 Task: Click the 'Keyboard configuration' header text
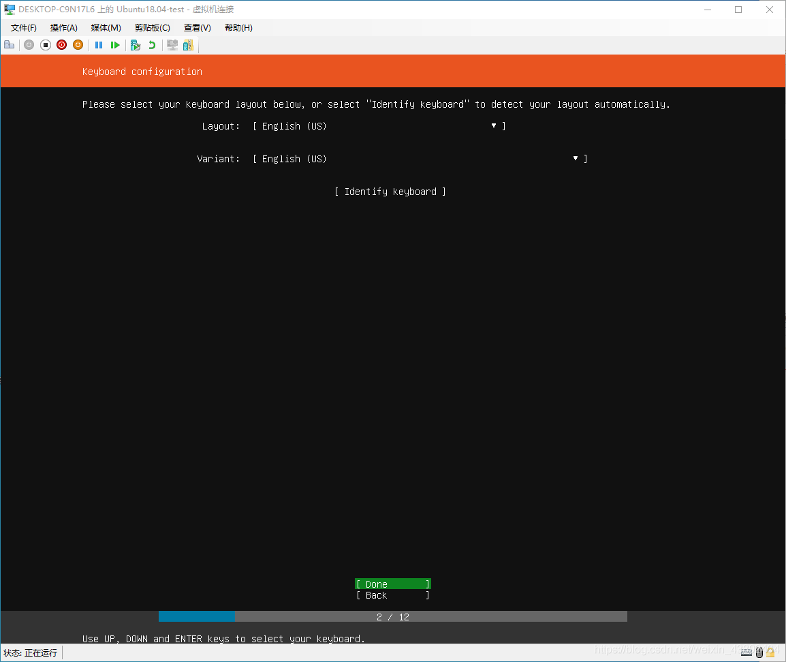point(142,72)
